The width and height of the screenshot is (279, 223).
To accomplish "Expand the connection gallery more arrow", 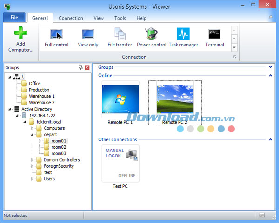I will [x=234, y=47].
